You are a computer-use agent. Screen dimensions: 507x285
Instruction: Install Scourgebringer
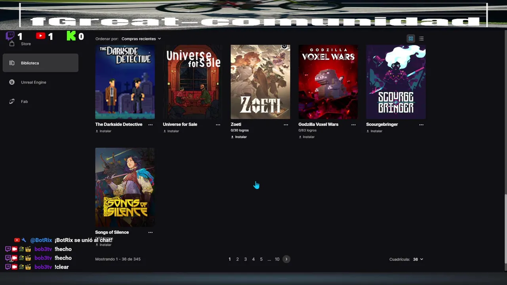pyautogui.click(x=374, y=131)
